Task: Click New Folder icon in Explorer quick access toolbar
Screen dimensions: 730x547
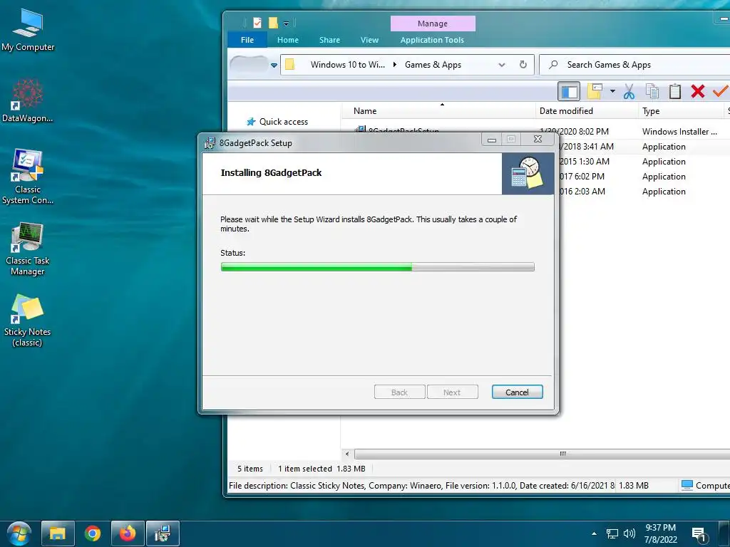Action: (x=273, y=22)
